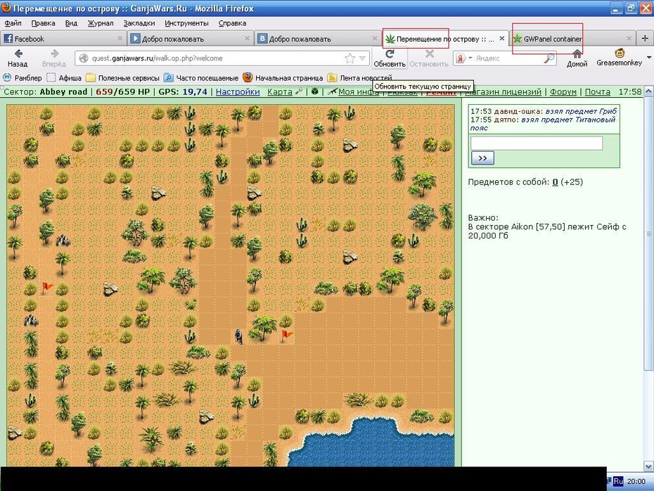Open the Greasemonkey monkey icon
654x491 pixels.
coord(620,53)
